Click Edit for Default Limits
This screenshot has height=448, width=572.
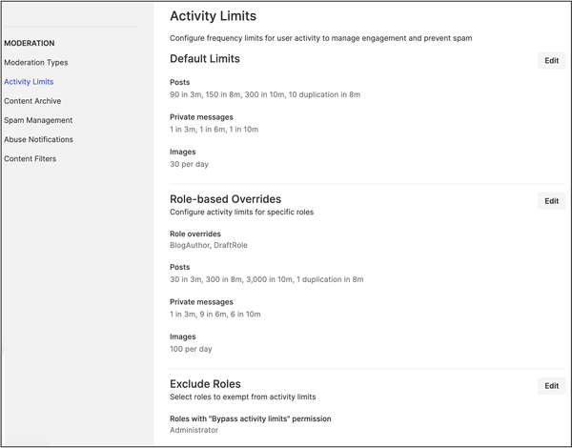[x=551, y=60]
